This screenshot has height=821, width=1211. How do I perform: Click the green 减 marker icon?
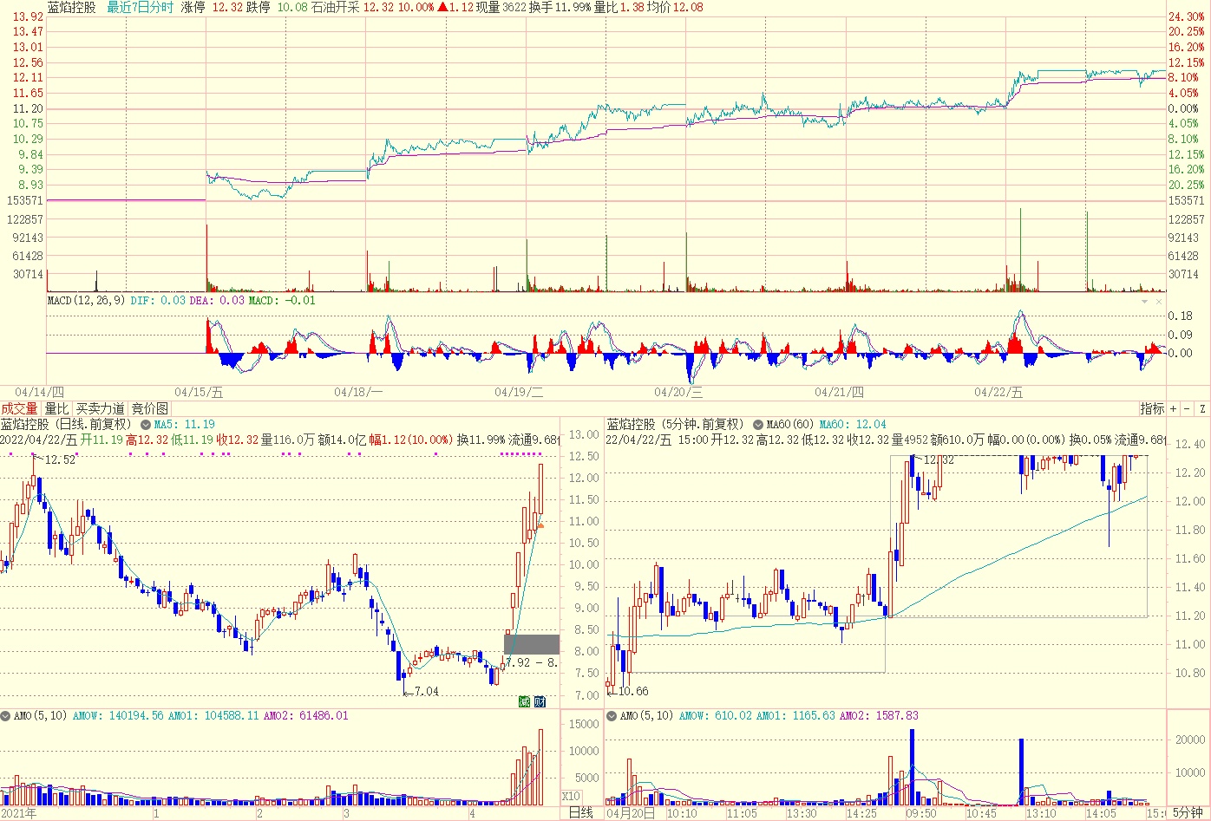point(524,701)
